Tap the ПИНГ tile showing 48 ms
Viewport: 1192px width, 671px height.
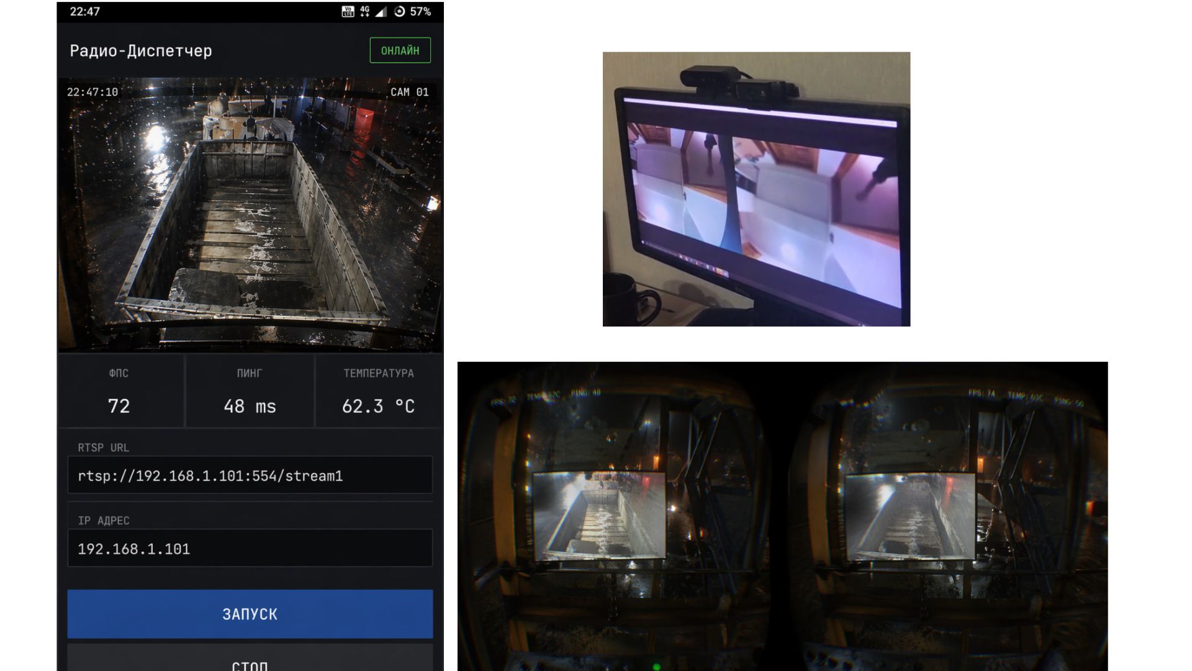click(x=250, y=391)
